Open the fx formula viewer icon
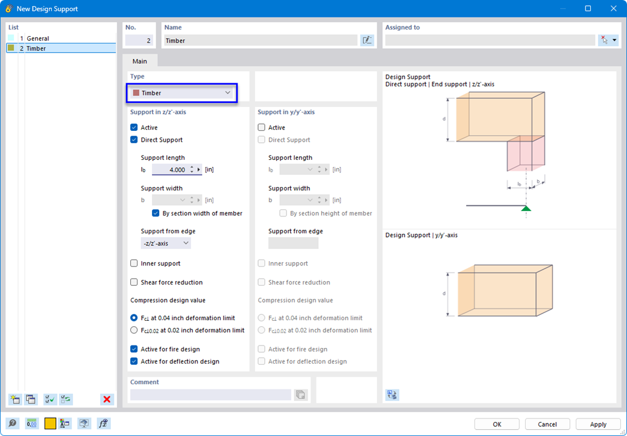Viewport: 627px width, 436px height. [x=103, y=423]
